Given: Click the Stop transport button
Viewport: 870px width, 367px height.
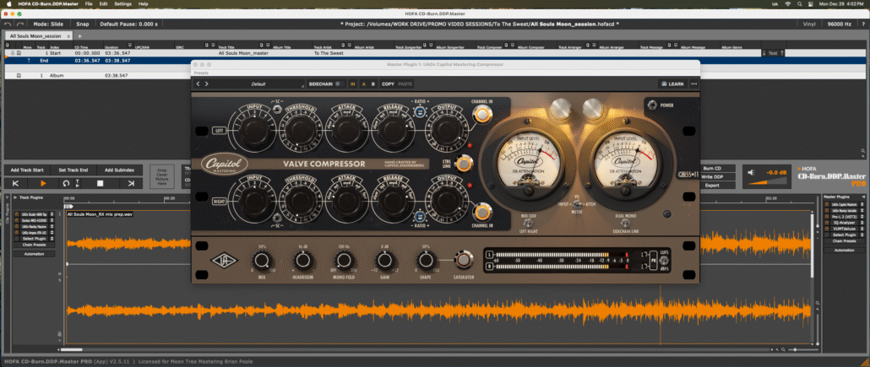Looking at the screenshot, I should [100, 182].
